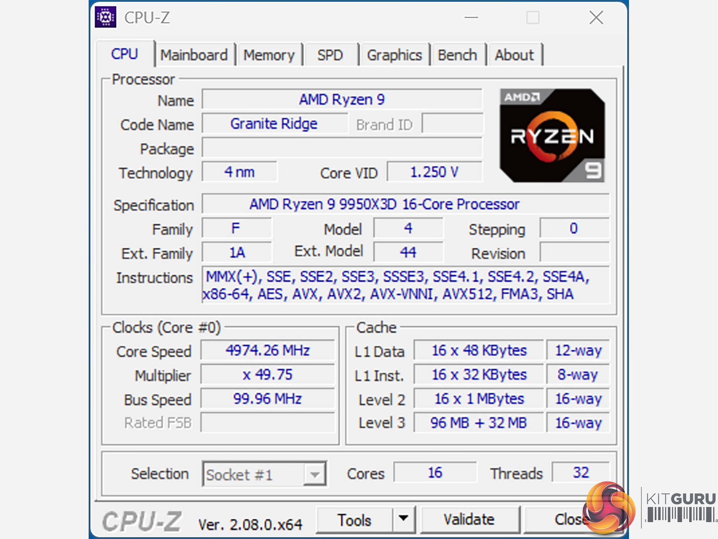Close the CPU-Z window with X

click(596, 17)
